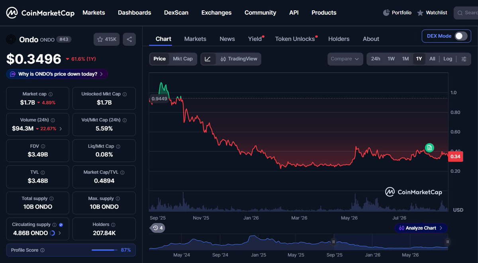Open Dashboards navigation menu
This screenshot has width=478, height=263.
[x=135, y=13]
